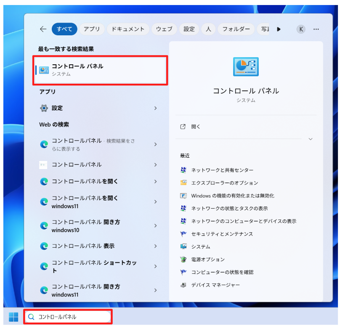Click the セキュリティとメンテナンス flag icon
Image resolution: width=340 pixels, height=328 pixels.
[183, 234]
